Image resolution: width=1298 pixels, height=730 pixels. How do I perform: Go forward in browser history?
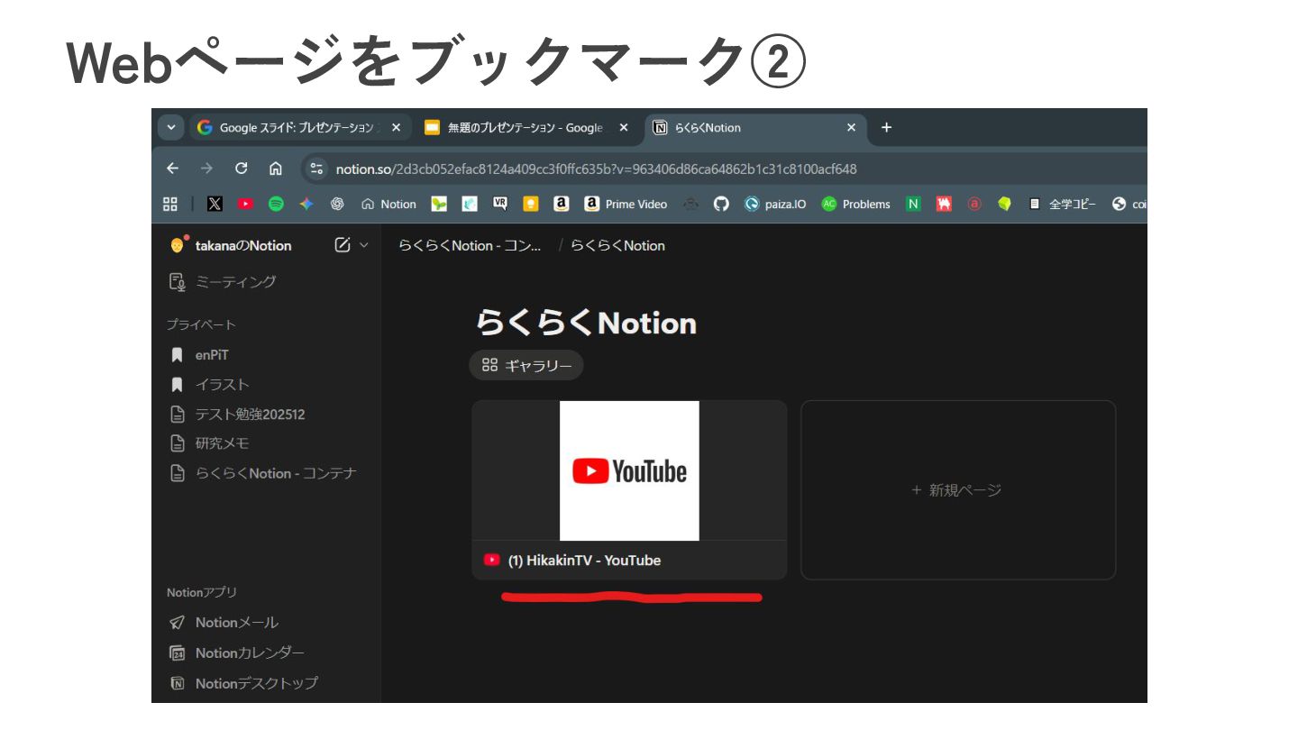tap(206, 169)
